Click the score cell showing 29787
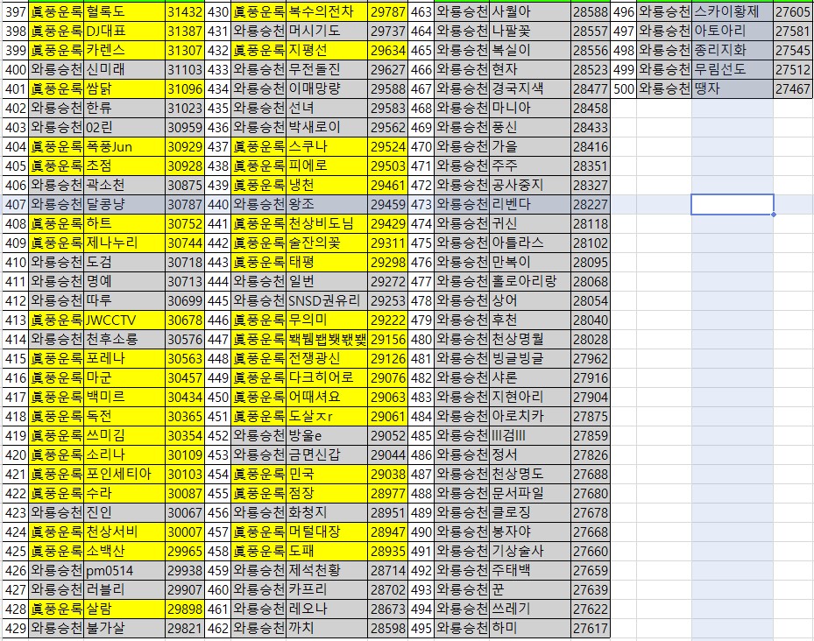Image resolution: width=814 pixels, height=641 pixels. point(387,11)
